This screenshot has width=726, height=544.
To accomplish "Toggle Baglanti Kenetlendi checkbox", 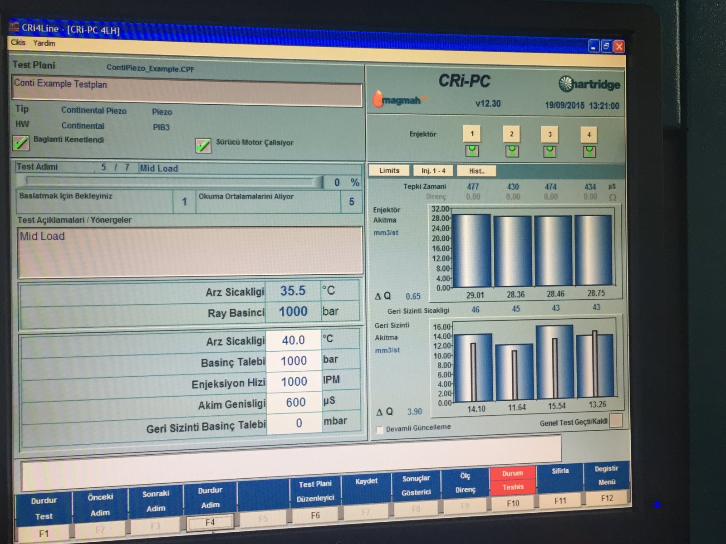I will click(x=21, y=143).
